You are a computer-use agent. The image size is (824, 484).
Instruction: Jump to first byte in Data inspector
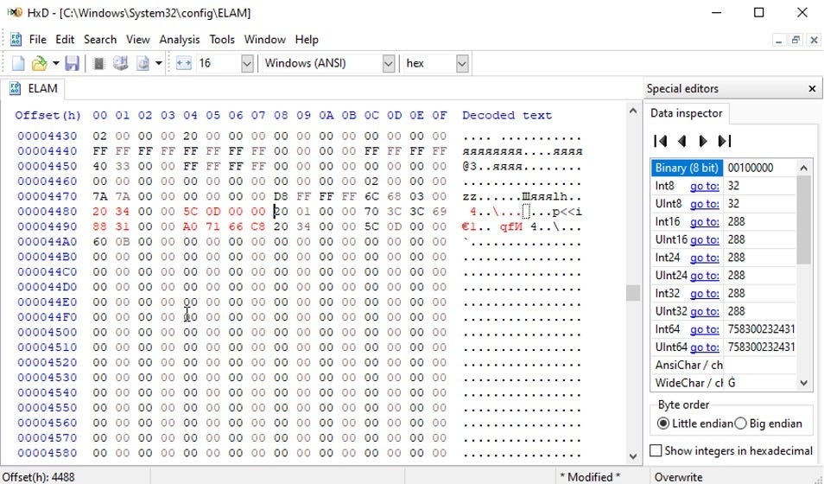click(x=661, y=141)
